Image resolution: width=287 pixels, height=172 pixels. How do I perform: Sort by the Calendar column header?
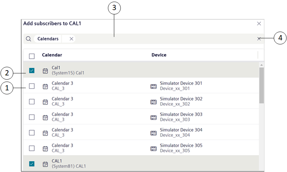[x=52, y=55]
